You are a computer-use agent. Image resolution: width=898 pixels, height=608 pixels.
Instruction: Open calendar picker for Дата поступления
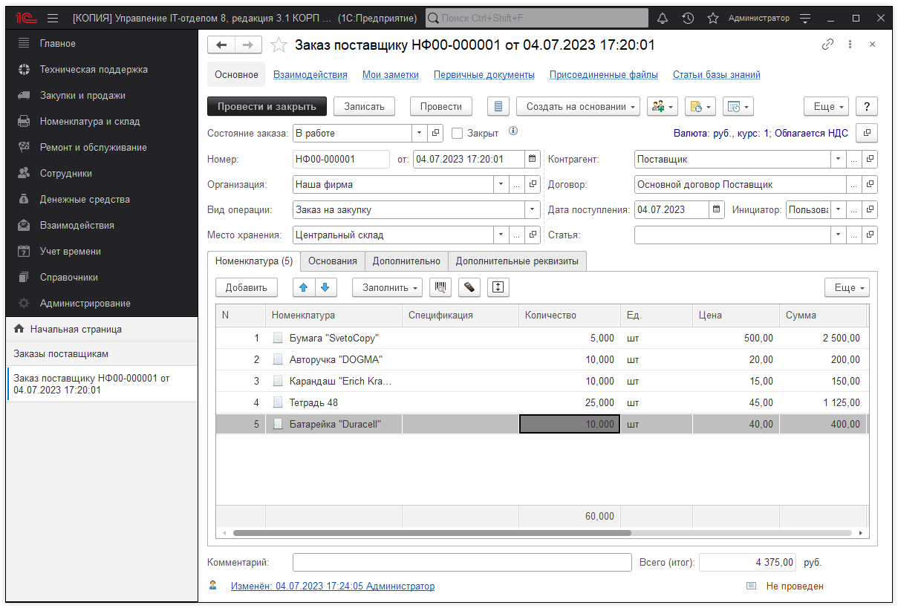(x=717, y=209)
